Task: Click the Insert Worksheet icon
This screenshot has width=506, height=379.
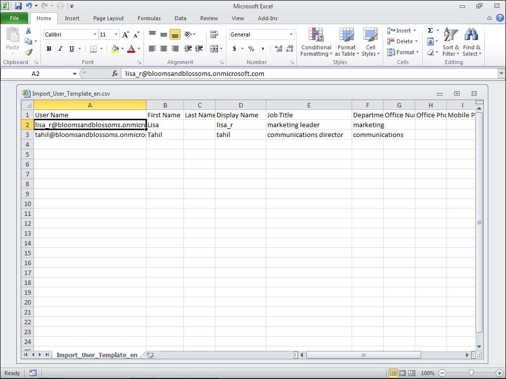Action: pyautogui.click(x=150, y=355)
